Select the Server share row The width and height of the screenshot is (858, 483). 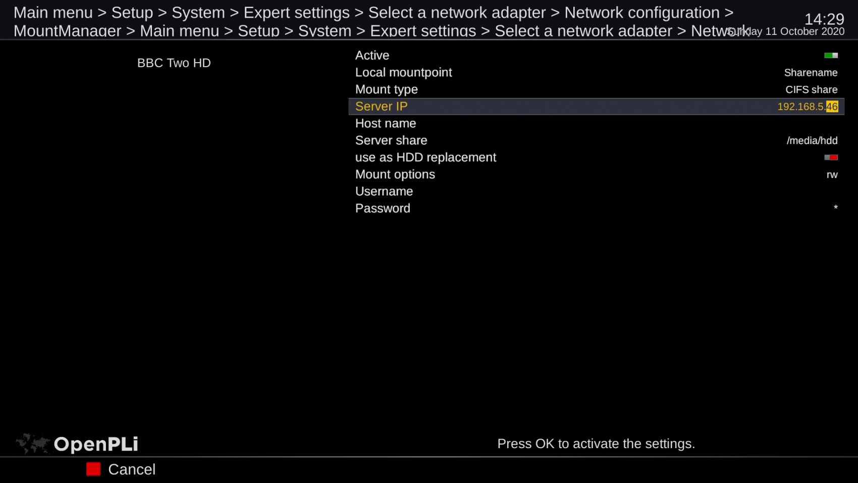[x=391, y=140]
